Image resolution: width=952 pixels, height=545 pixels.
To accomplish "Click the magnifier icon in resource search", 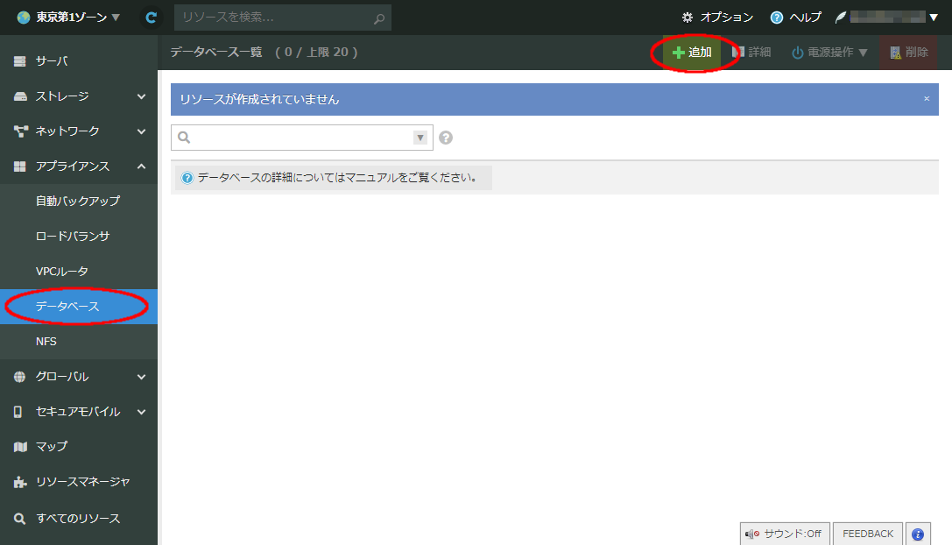I will pos(378,18).
